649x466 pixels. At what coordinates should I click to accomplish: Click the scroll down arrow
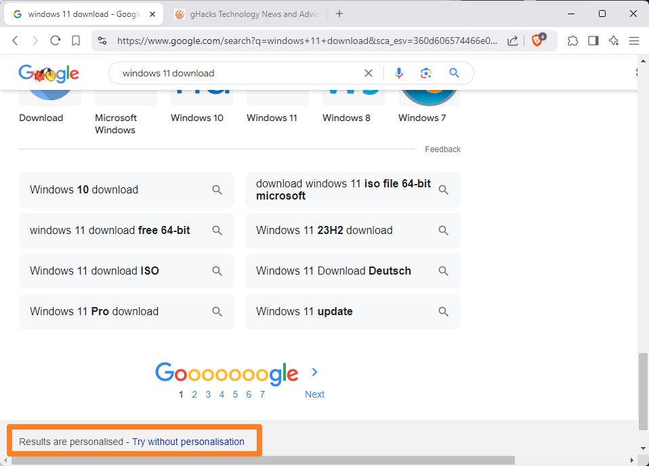pyautogui.click(x=643, y=448)
